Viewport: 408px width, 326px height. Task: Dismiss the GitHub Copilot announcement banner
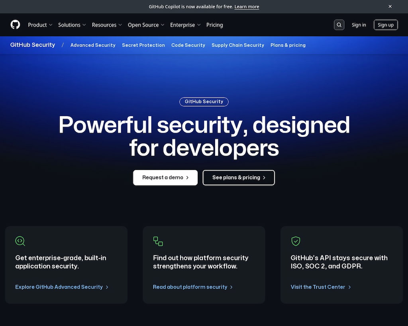390,6
